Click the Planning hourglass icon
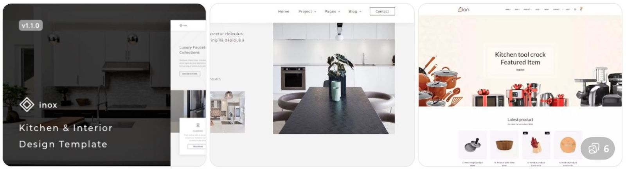 [x=198, y=125]
